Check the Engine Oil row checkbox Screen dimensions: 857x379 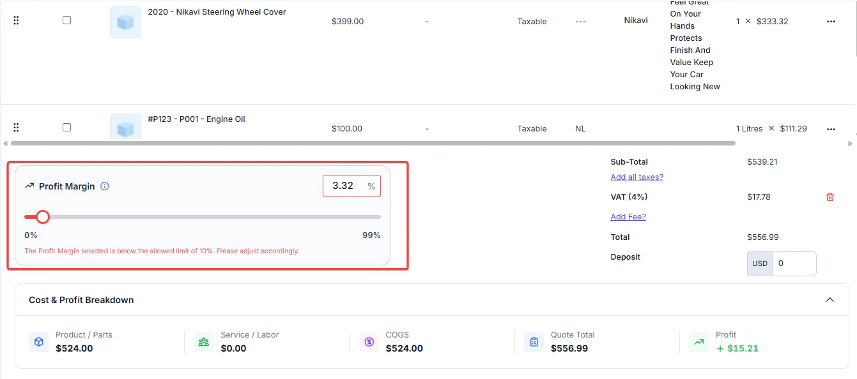66,128
